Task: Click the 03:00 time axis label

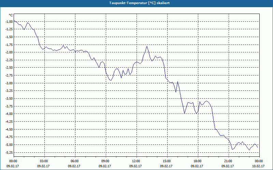Action: point(44,161)
